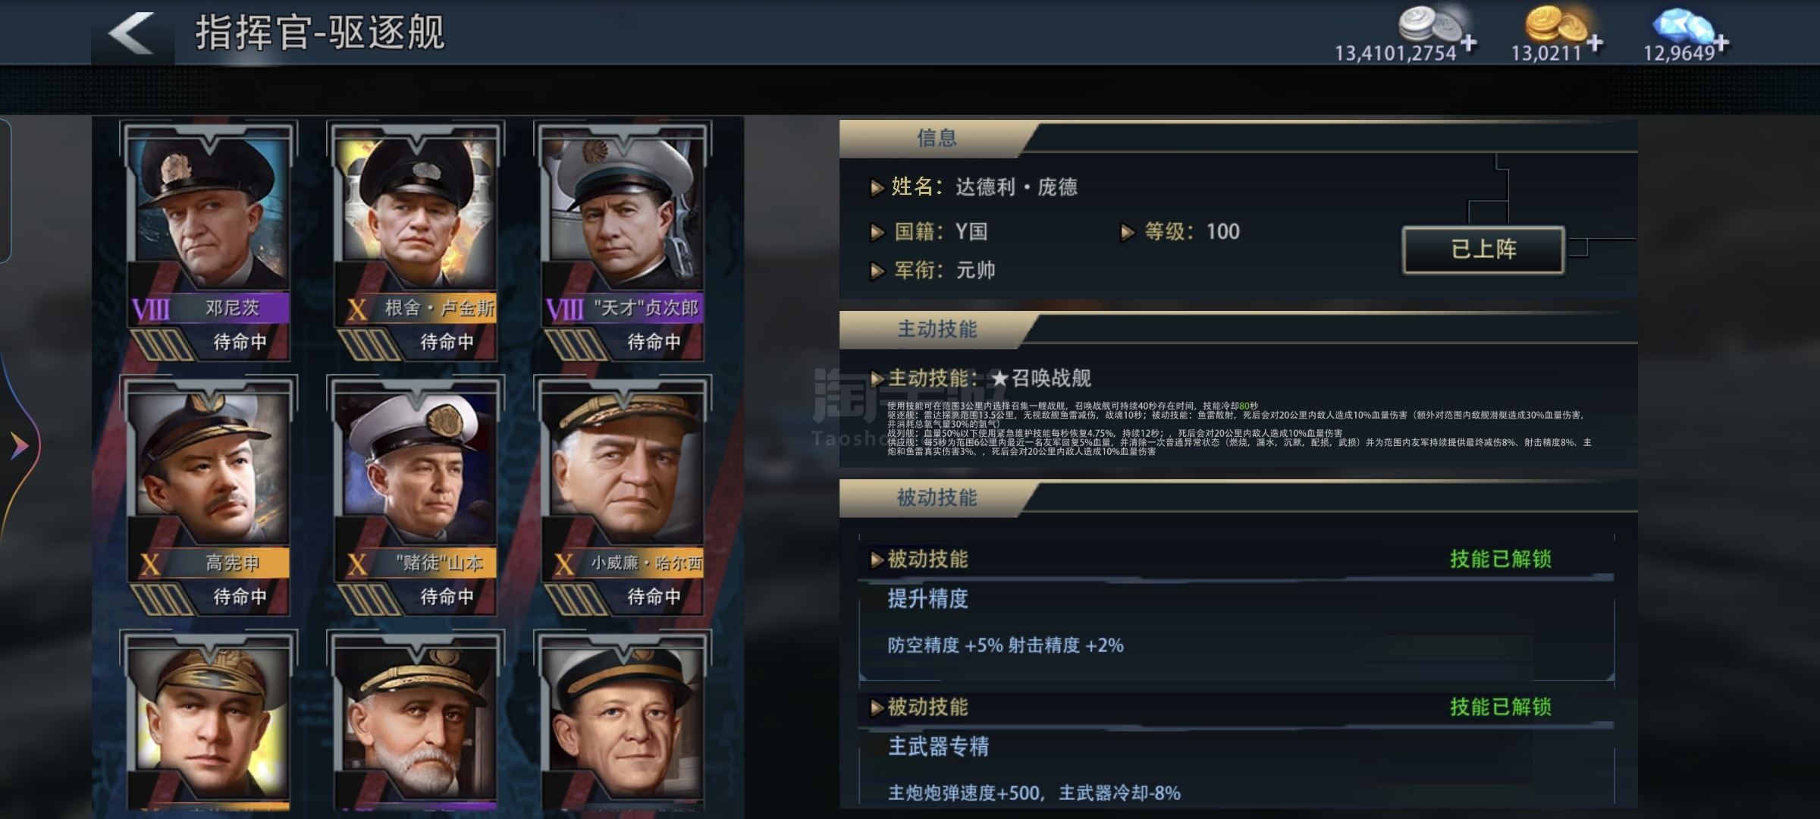The height and width of the screenshot is (819, 1820).
Task: Pick the "赌徒"山本 commander card
Action: pos(416,496)
